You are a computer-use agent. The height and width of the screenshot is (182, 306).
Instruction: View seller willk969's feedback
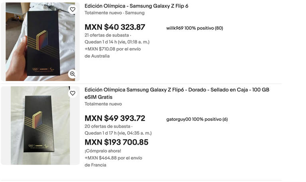tap(194, 28)
